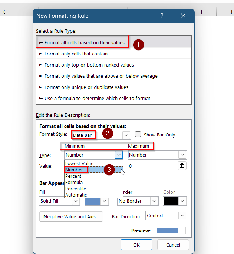Select 'Format only cells that contain' rule
Image resolution: width=234 pixels, height=254 pixels.
coord(113,54)
